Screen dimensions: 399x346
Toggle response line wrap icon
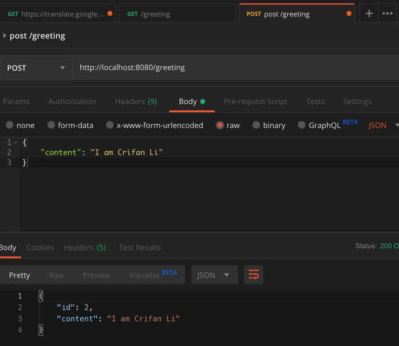pyautogui.click(x=254, y=275)
